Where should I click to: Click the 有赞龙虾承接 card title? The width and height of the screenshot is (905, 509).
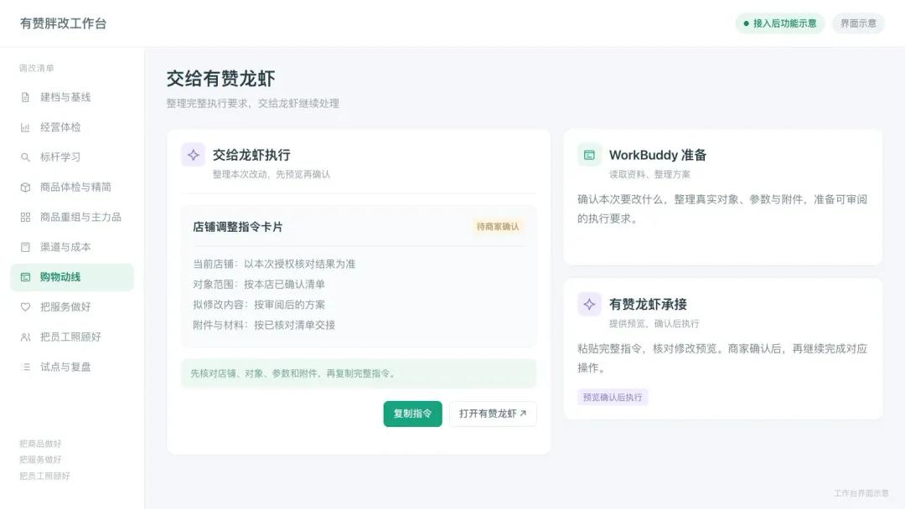(x=648, y=305)
